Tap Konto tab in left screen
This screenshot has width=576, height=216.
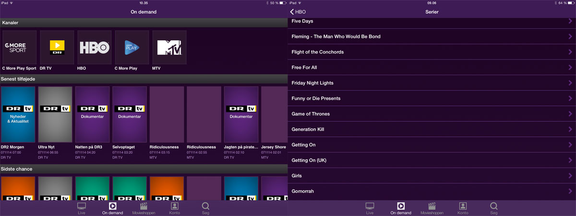click(x=175, y=208)
